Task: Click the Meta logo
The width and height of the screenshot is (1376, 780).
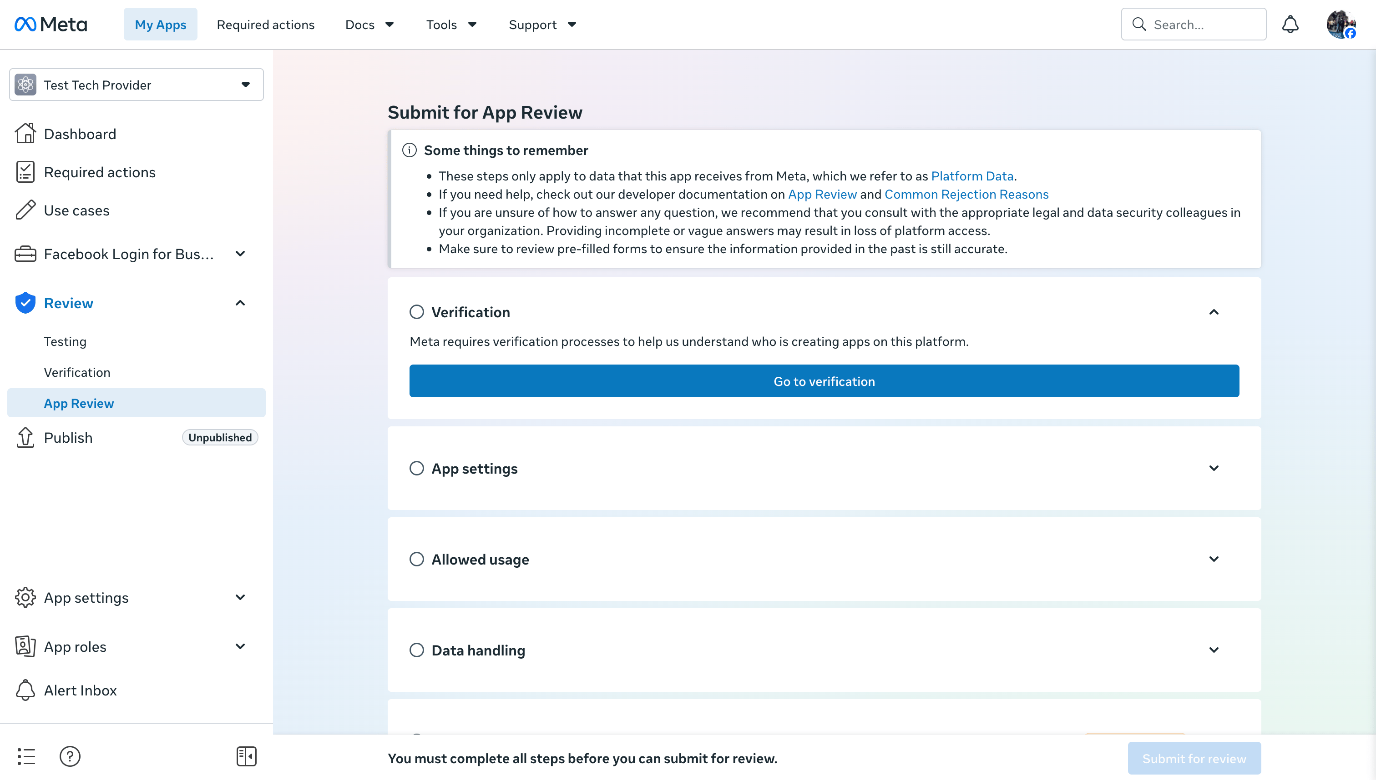Action: coord(51,25)
